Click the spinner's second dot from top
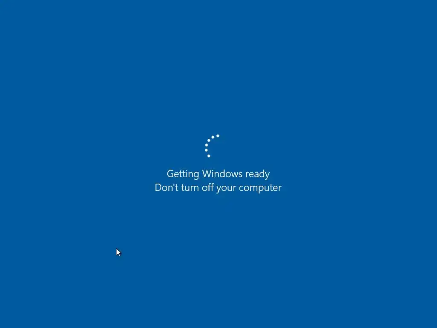This screenshot has height=328, width=437. 213,137
